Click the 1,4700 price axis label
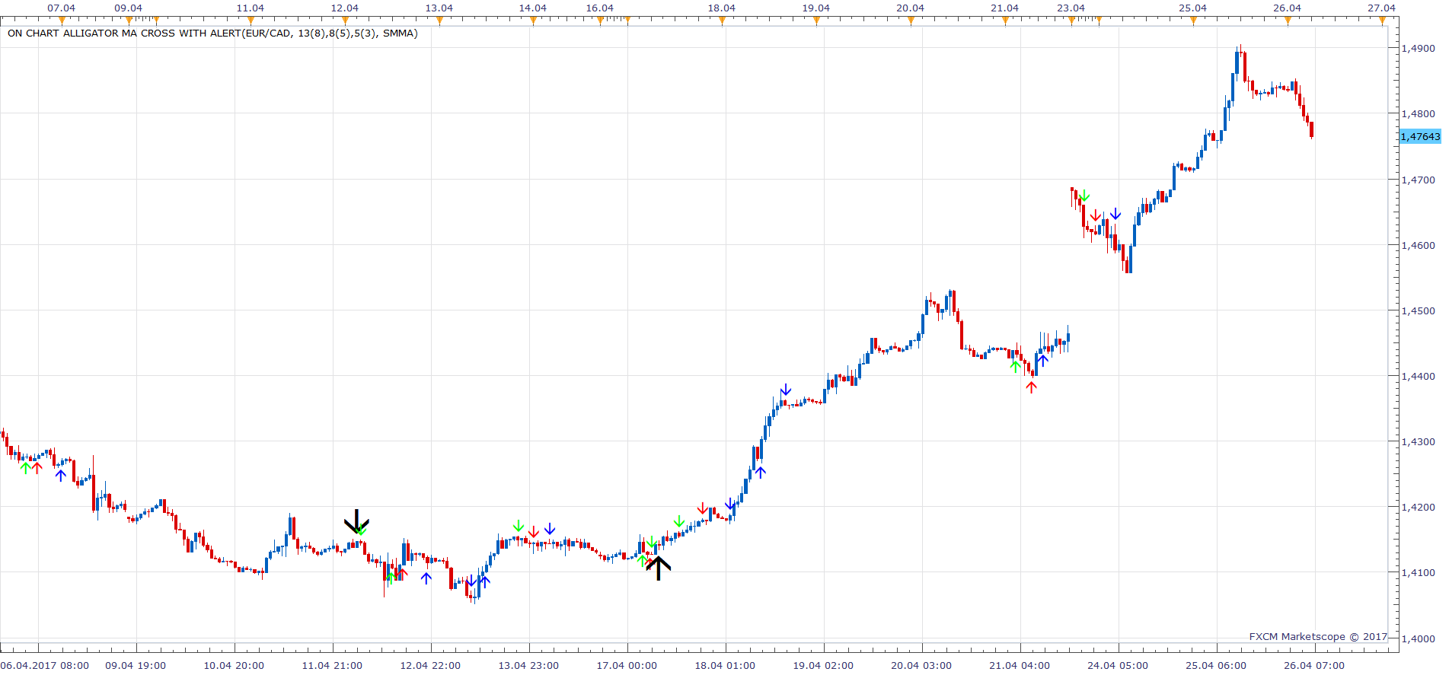Viewport: 1449px width, 675px height. click(1418, 180)
